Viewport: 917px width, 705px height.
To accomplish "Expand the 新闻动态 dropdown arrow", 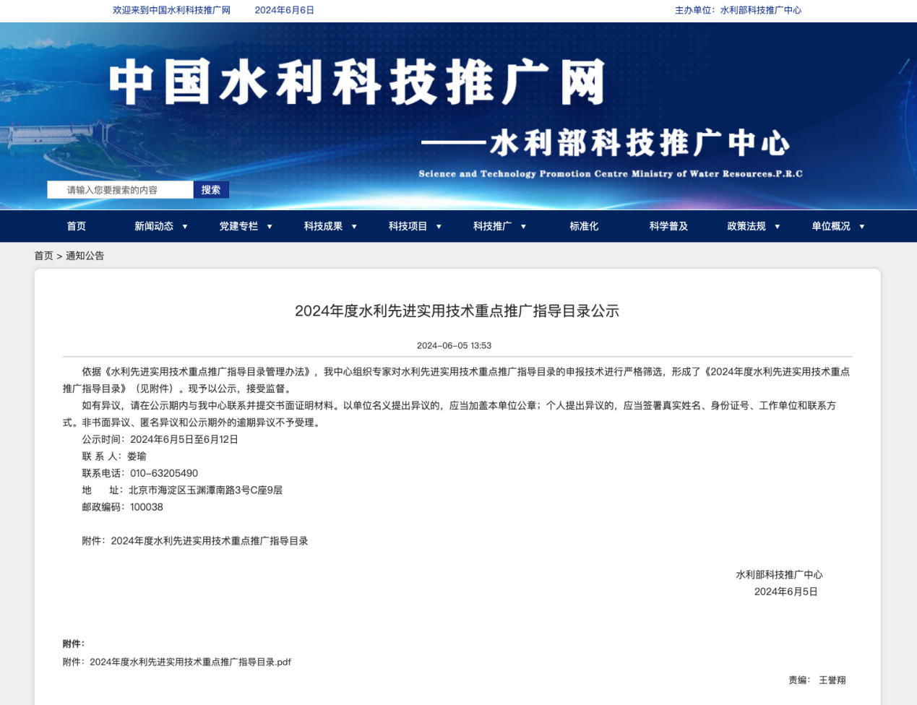I will (x=185, y=227).
